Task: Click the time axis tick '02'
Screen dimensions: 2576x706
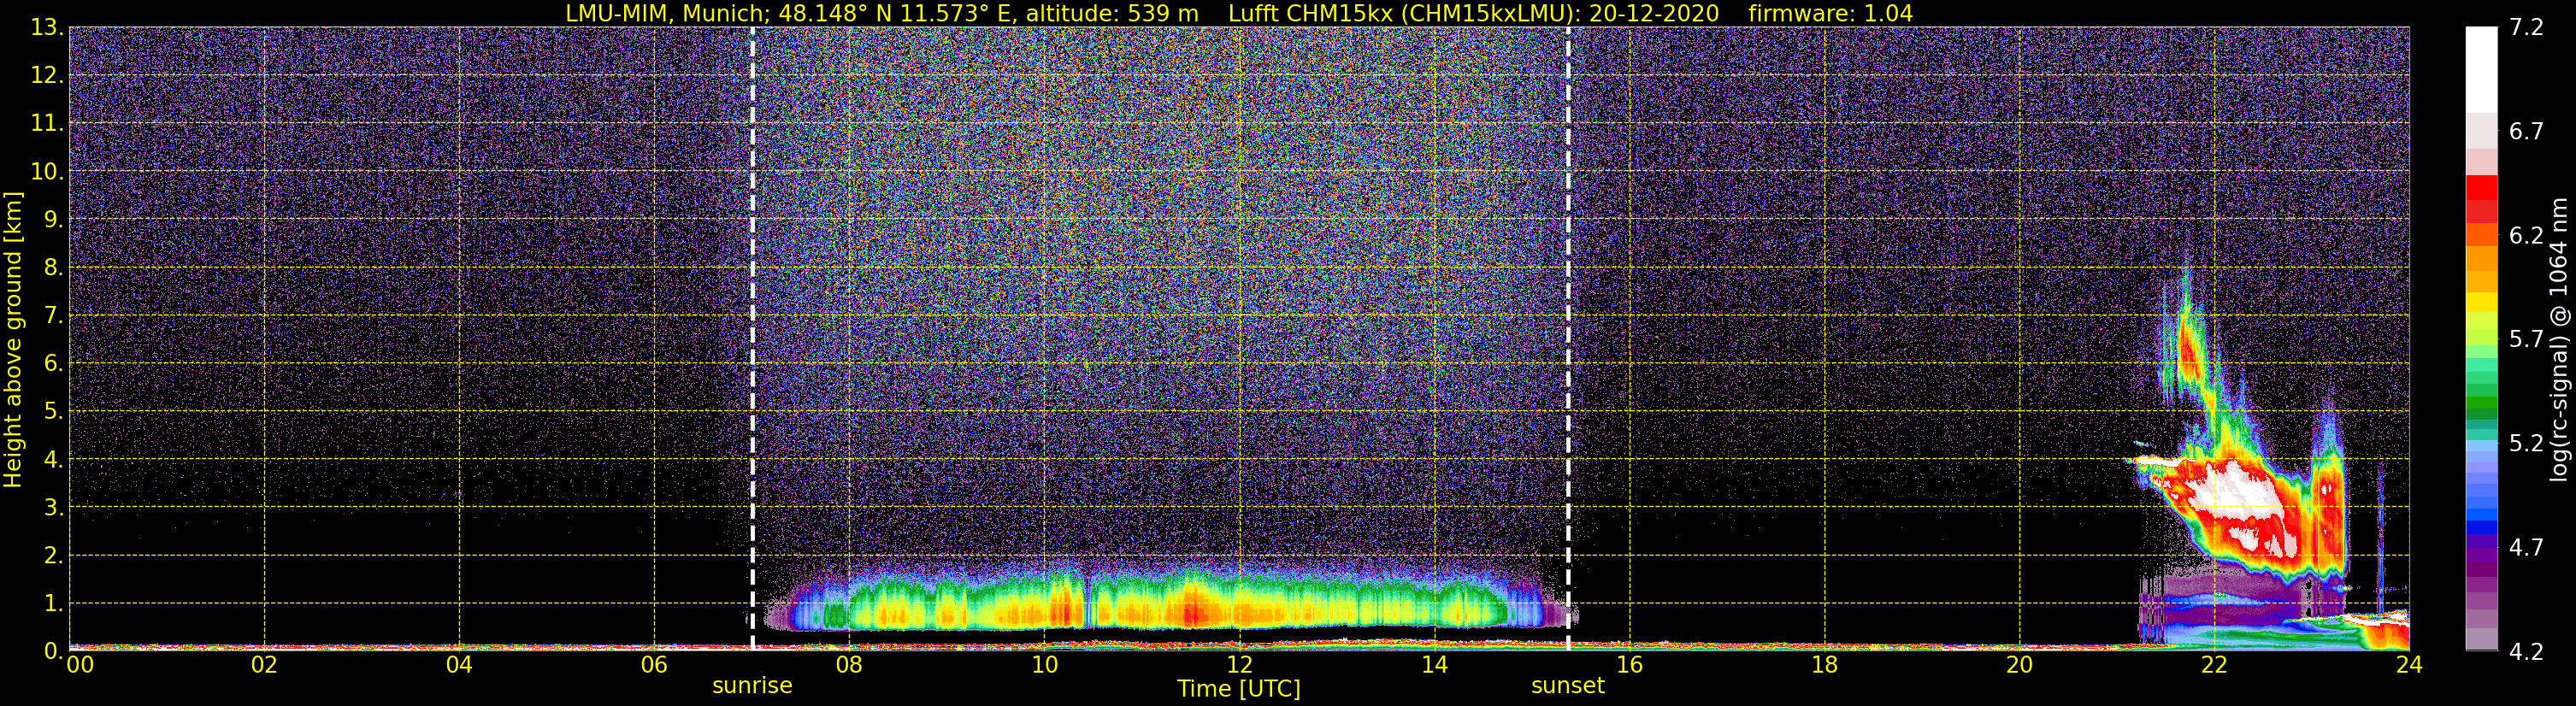Action: coord(264,665)
